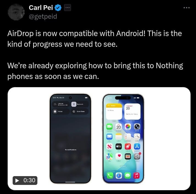196x194 pixels.
Task: Open the Calendar widget showing 20
Action: (132, 111)
